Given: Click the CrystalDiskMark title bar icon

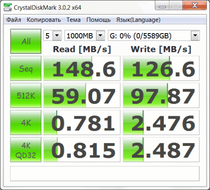Looking at the screenshot, I should 8,7.
